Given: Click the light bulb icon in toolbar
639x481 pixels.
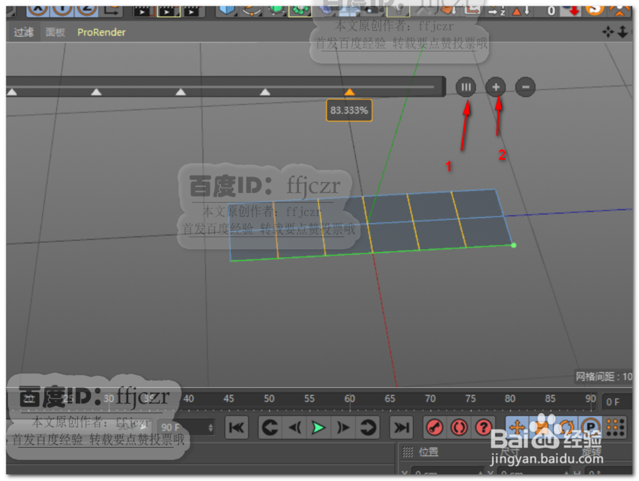Looking at the screenshot, I should (399, 10).
